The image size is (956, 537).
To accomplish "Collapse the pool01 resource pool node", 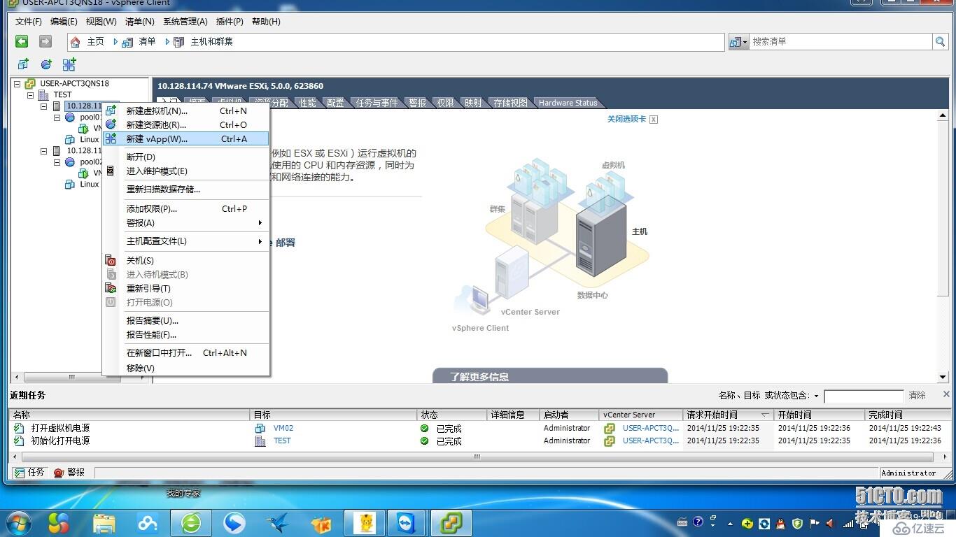I will coord(57,117).
